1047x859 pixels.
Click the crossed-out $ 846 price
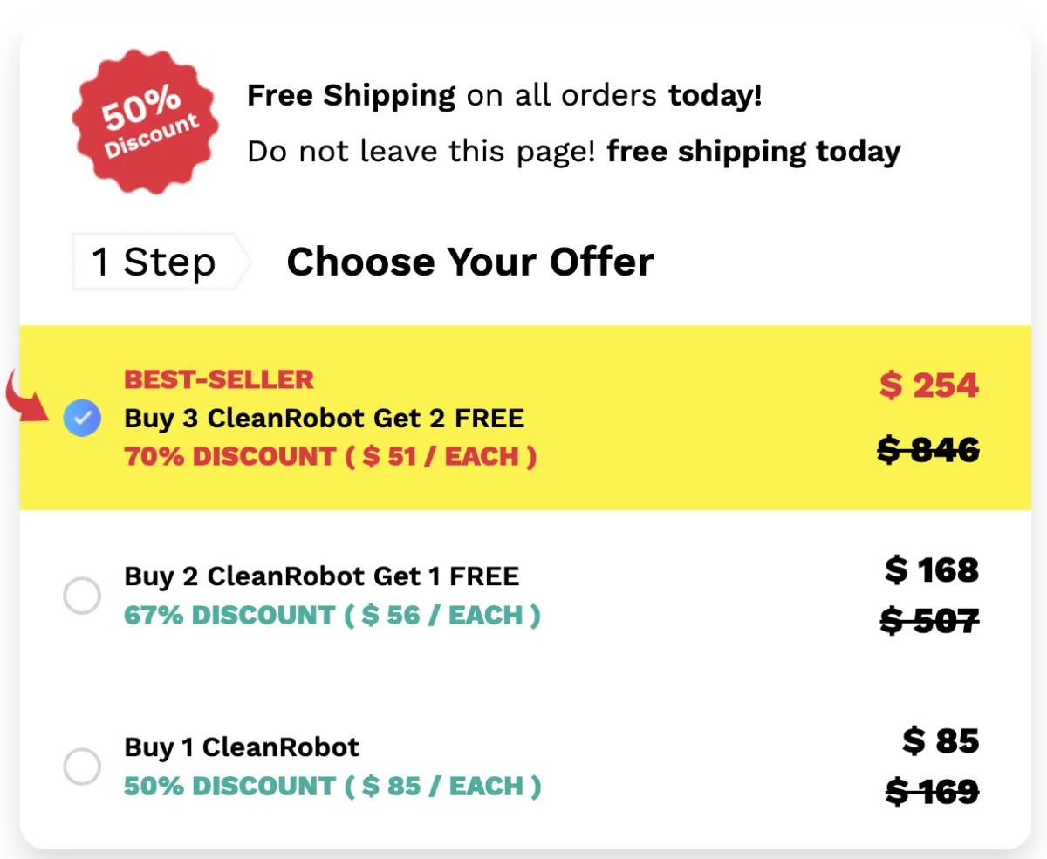[x=928, y=450]
